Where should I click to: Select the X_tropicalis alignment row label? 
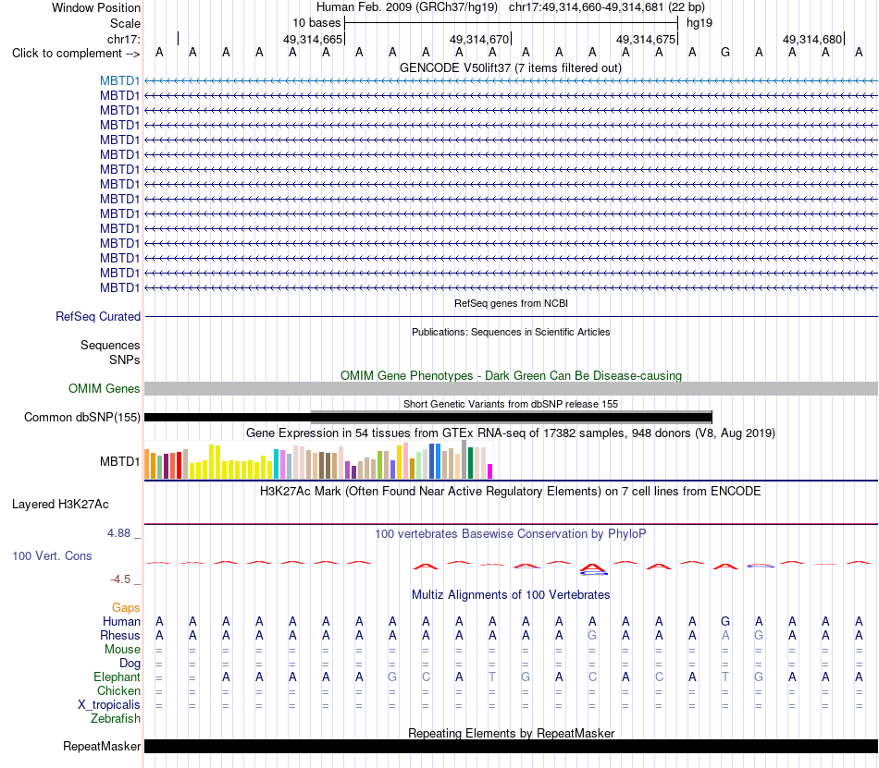(x=109, y=705)
